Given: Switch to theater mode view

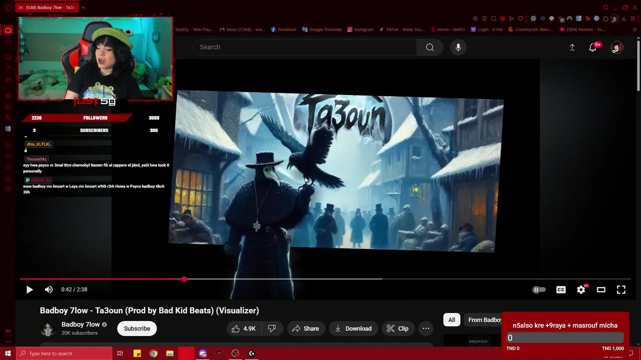Looking at the screenshot, I should click(x=601, y=289).
